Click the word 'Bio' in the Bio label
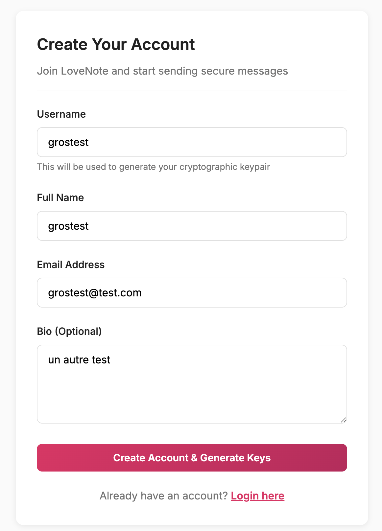Viewport: 382px width, 531px height. coord(44,331)
